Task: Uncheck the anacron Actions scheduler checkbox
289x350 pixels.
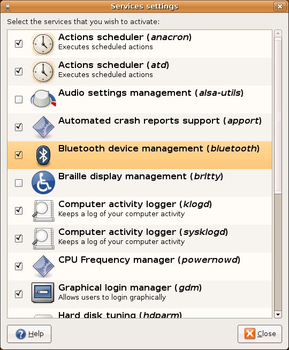Action: [19, 43]
